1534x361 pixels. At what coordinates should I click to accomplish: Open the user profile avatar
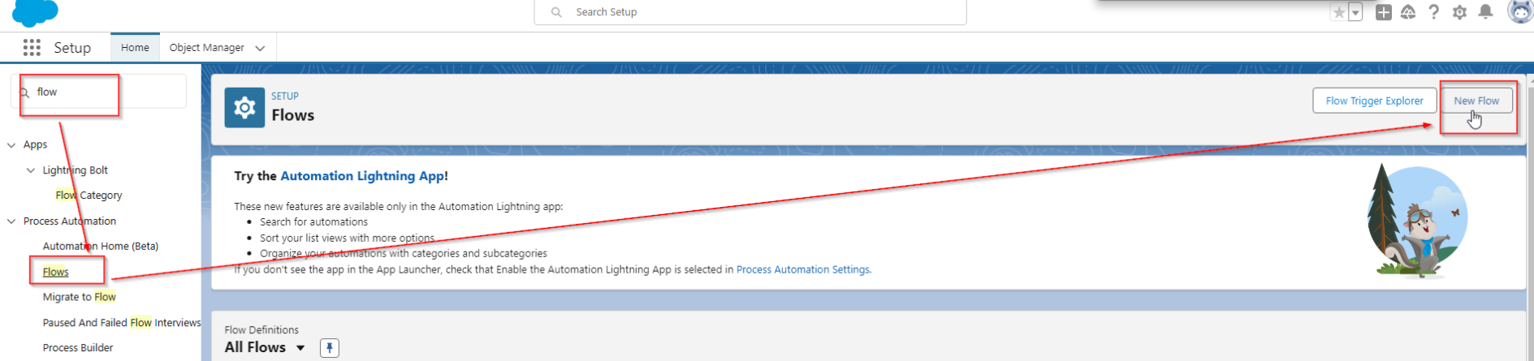coord(1519,11)
